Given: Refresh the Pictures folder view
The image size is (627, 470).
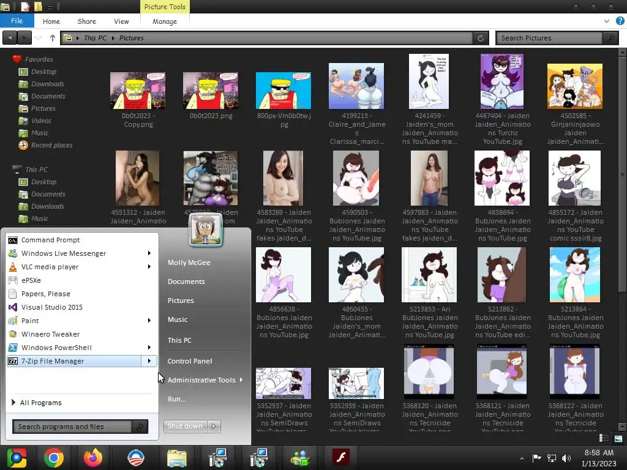Looking at the screenshot, I should tap(481, 38).
